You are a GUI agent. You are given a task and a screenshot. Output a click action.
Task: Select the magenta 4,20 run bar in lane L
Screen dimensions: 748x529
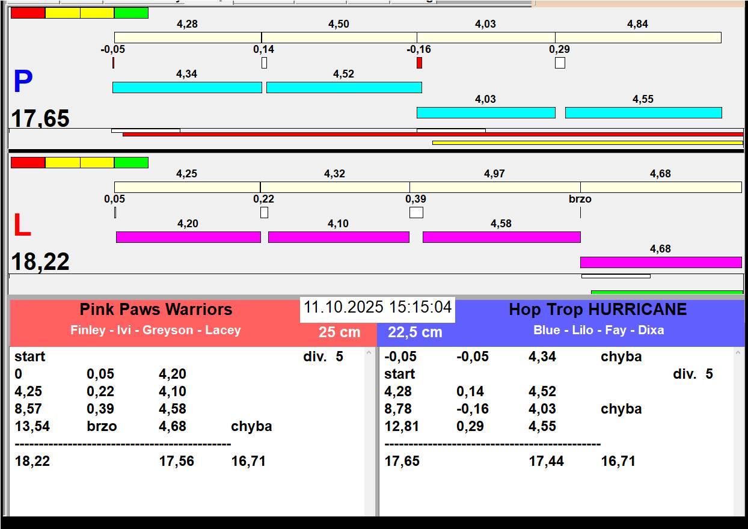(x=188, y=237)
